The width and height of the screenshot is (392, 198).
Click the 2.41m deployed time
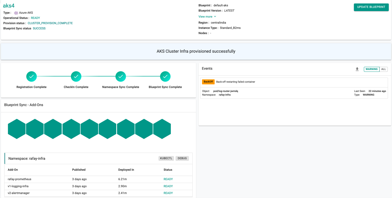[123, 193]
